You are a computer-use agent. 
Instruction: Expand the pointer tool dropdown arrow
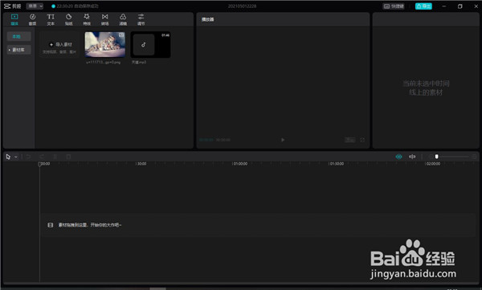pos(16,157)
